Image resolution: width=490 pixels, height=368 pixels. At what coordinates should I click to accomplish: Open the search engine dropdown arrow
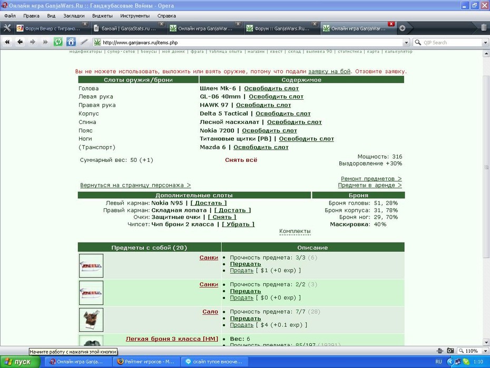pos(485,43)
